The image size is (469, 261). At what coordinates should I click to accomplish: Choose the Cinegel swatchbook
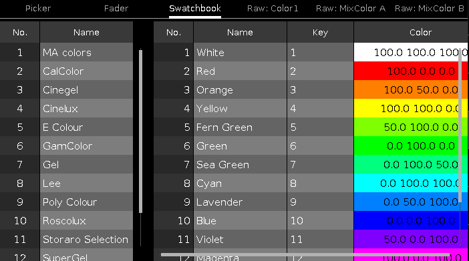86,89
